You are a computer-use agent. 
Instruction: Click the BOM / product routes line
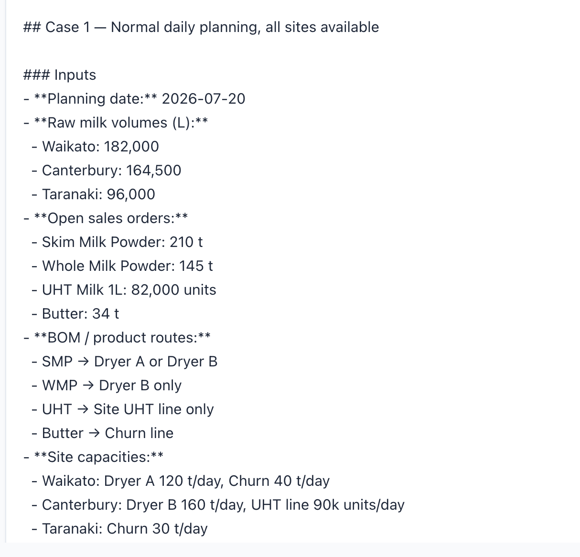pos(117,338)
